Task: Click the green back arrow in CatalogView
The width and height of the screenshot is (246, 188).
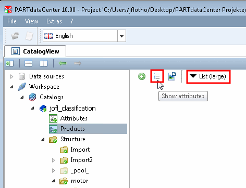Action: 63,63
